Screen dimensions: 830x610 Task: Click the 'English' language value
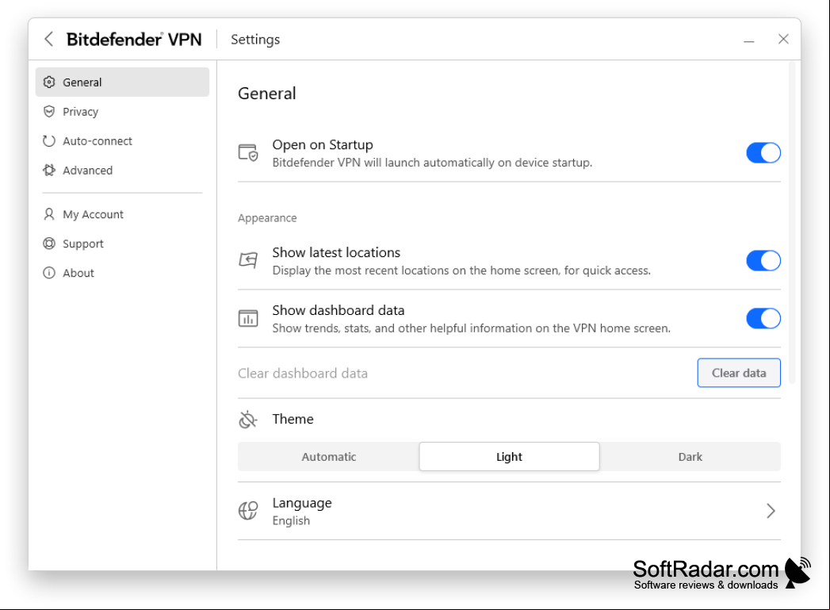tap(291, 520)
